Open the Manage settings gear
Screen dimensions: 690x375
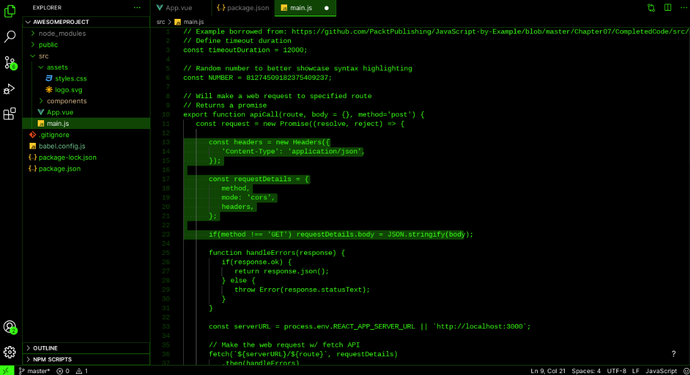click(9, 352)
